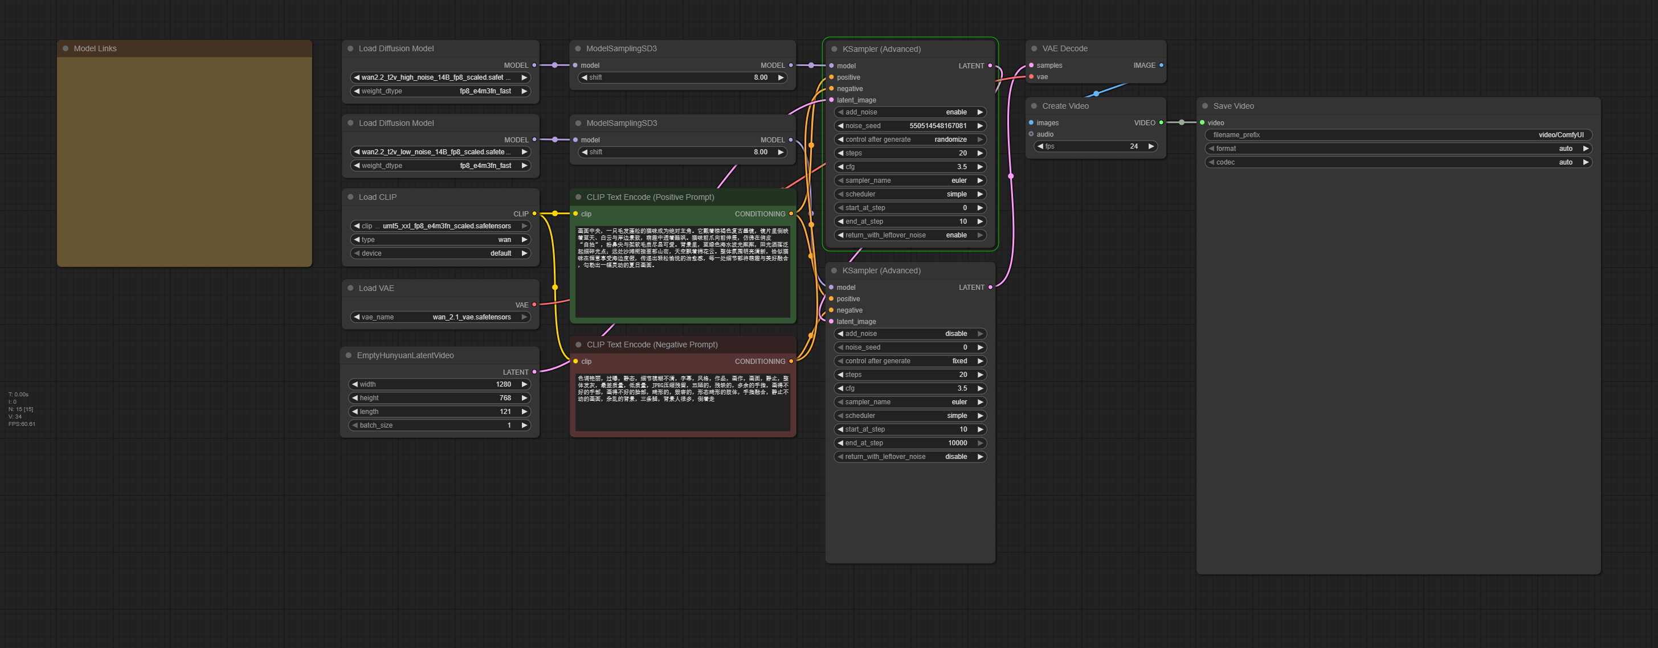The height and width of the screenshot is (648, 1658).
Task: Click the filename_prefix field video/ComfyUI
Action: click(x=1398, y=134)
